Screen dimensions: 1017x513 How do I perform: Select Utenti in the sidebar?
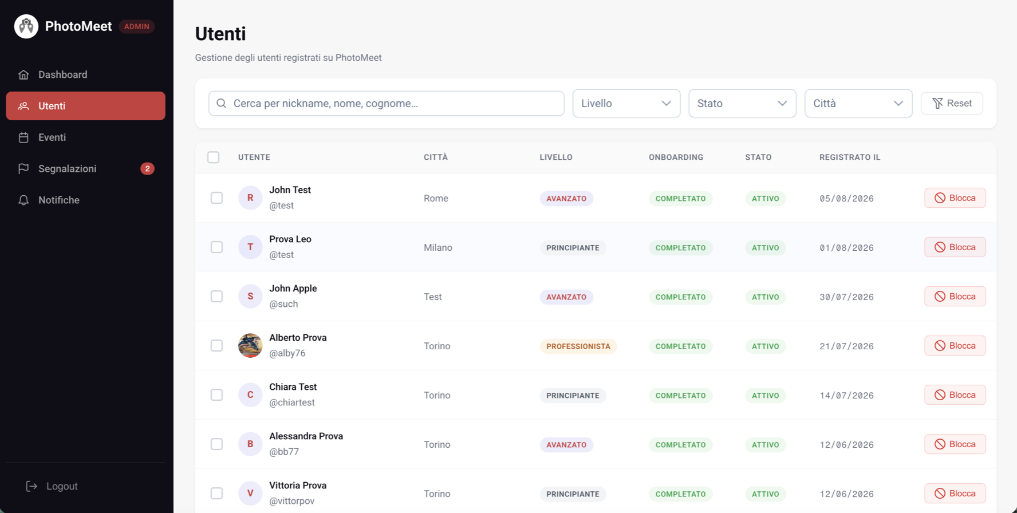[86, 106]
